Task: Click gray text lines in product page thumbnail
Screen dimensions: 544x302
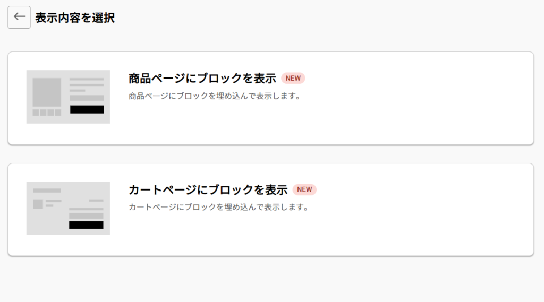Action: tap(87, 85)
